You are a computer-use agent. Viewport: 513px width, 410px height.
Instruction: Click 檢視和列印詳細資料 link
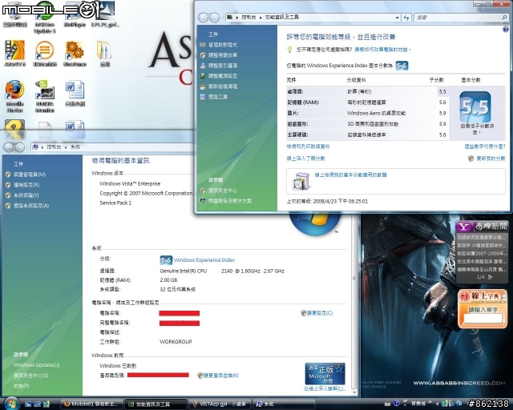pyautogui.click(x=308, y=147)
